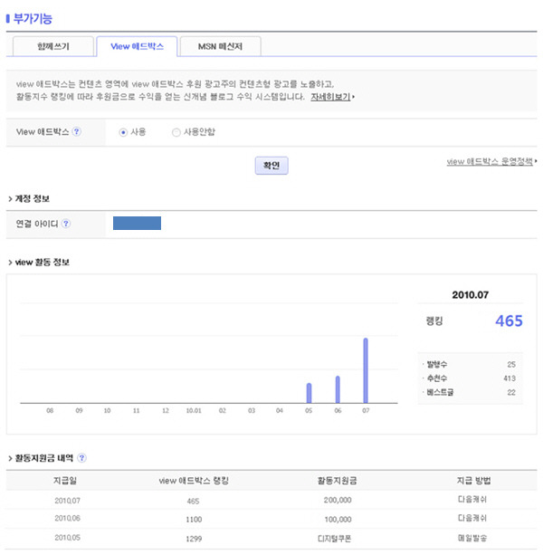Click 다음캐쉬 in the 2010.07 row
Image resolution: width=543 pixels, height=555 pixels.
click(x=472, y=500)
